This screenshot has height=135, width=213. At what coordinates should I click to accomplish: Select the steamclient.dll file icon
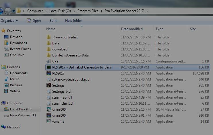coord(49,103)
